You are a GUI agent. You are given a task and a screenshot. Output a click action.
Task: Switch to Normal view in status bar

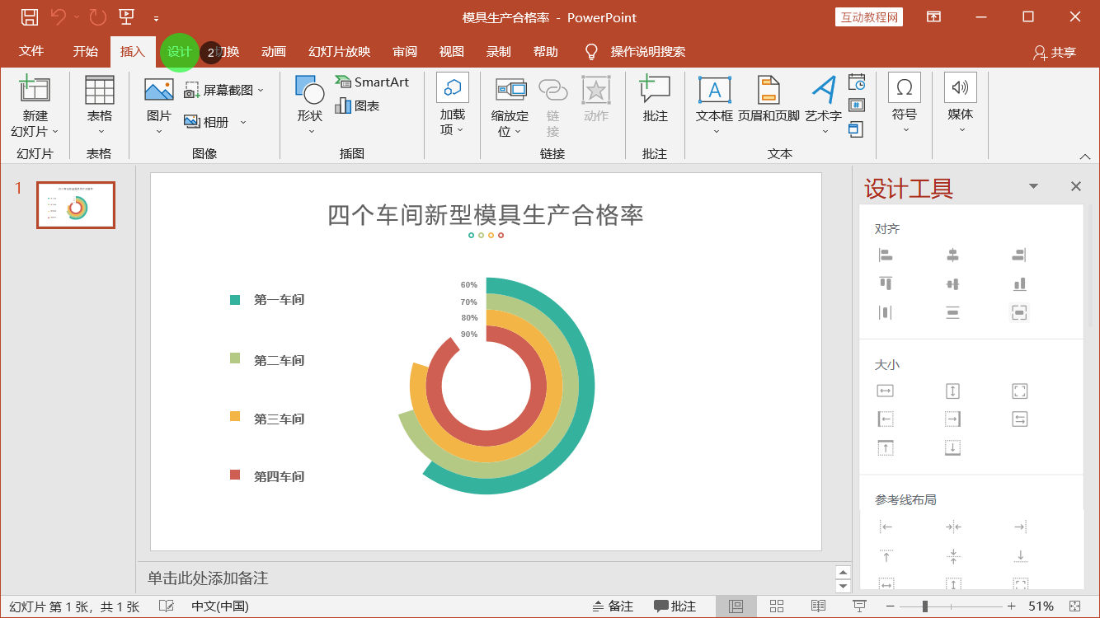(736, 606)
